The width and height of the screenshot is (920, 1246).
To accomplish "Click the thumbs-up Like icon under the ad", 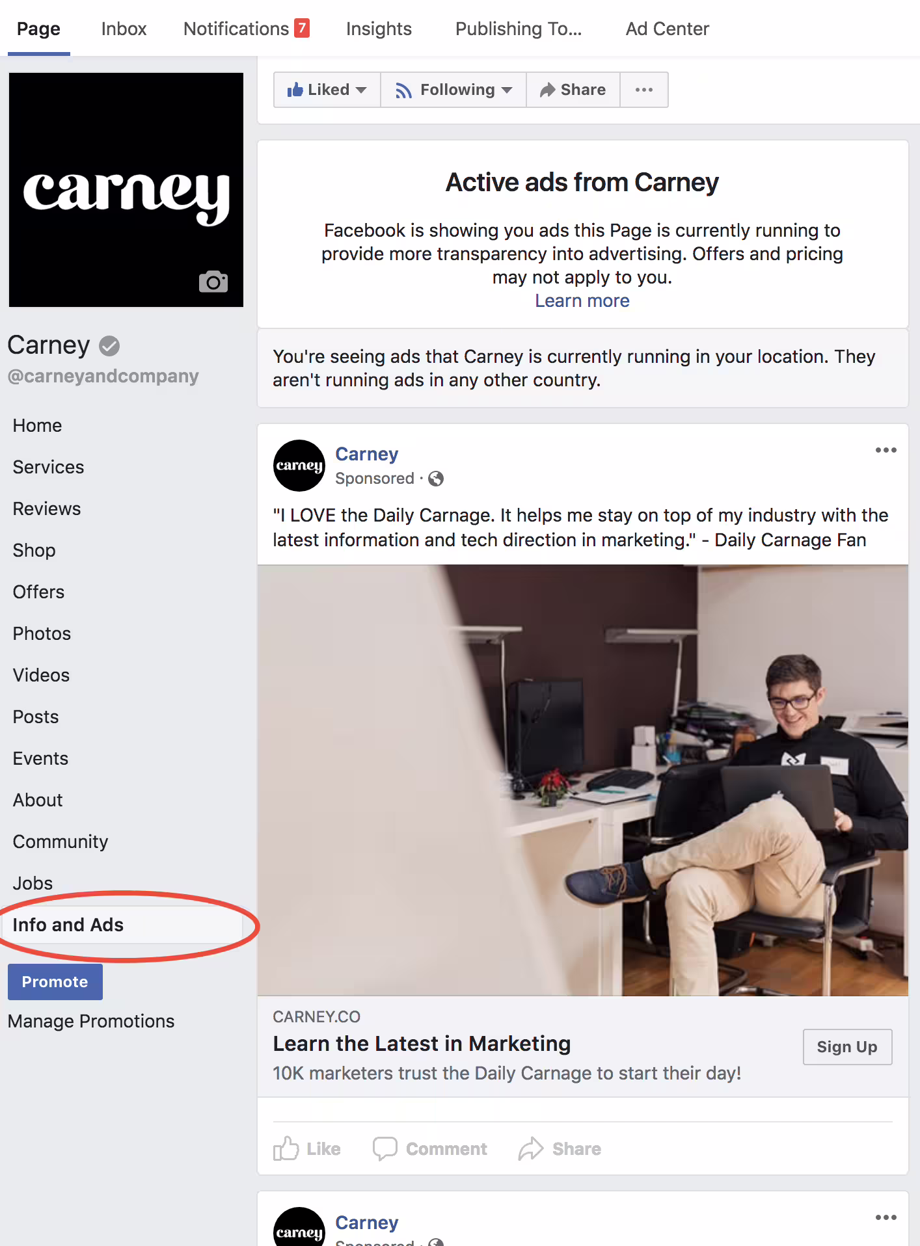I will [286, 1148].
